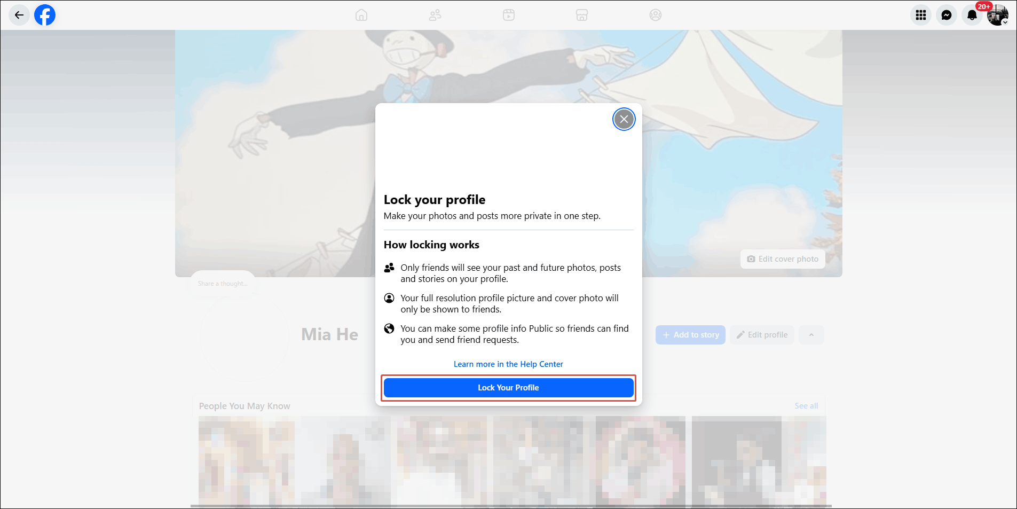Click the People You May Know heading
The width and height of the screenshot is (1017, 509).
245,406
